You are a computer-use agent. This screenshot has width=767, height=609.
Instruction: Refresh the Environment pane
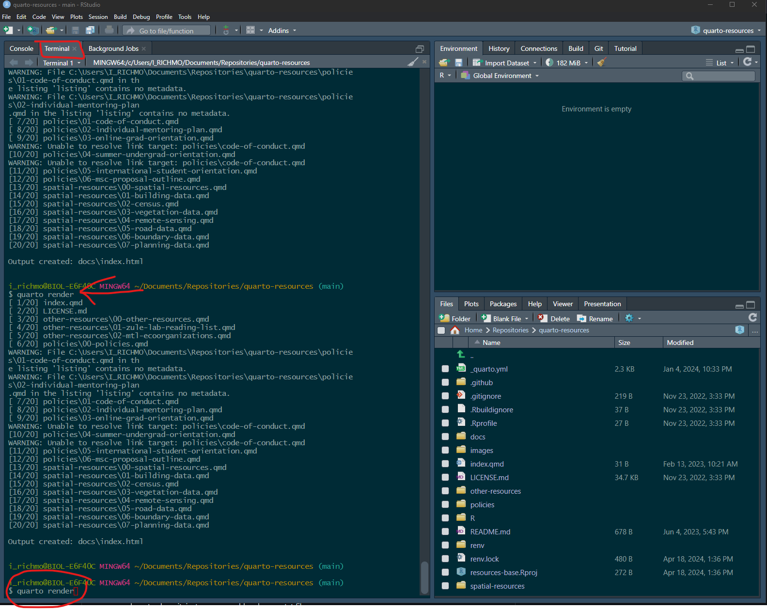(748, 62)
